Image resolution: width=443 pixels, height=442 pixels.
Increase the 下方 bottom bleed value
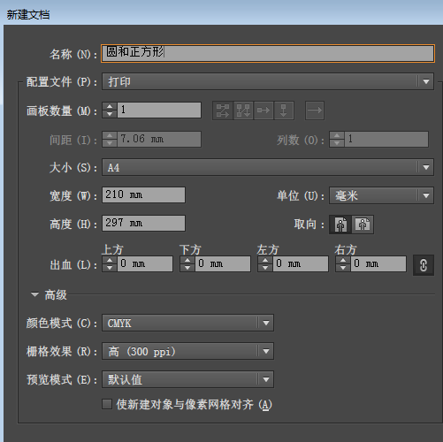[187, 260]
